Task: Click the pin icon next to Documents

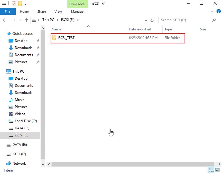Action: (38, 55)
